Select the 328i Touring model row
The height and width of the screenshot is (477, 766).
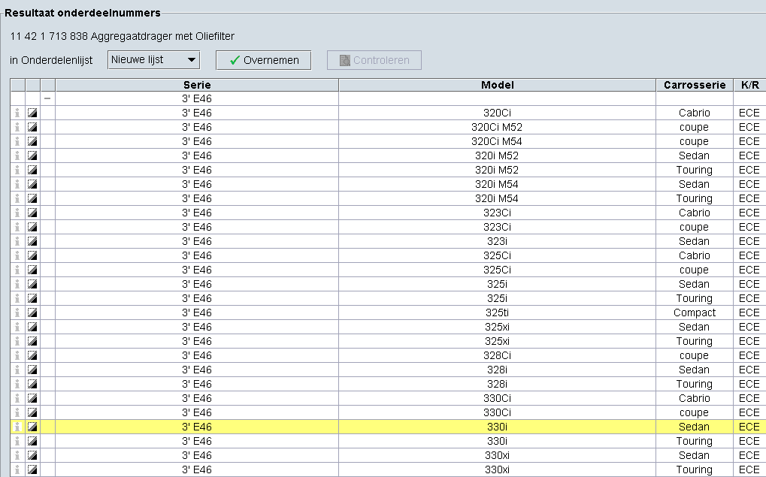point(497,384)
